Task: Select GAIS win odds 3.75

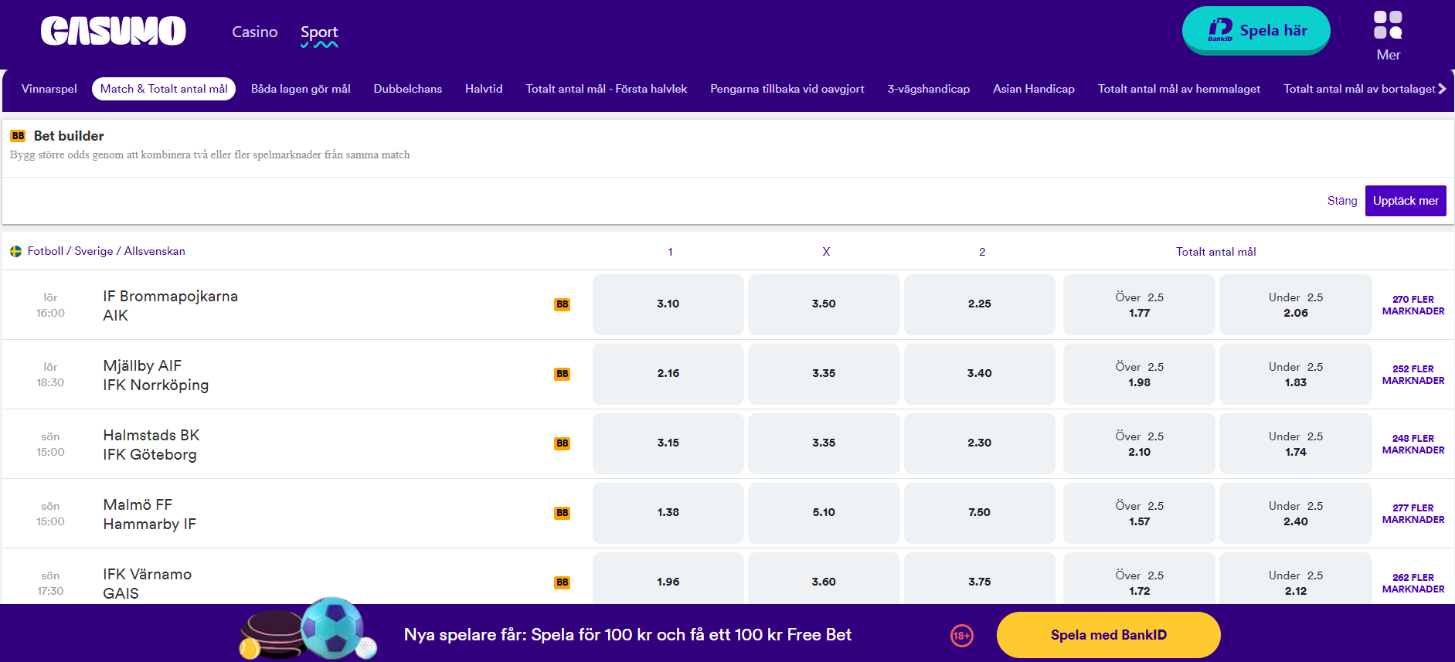Action: (980, 579)
